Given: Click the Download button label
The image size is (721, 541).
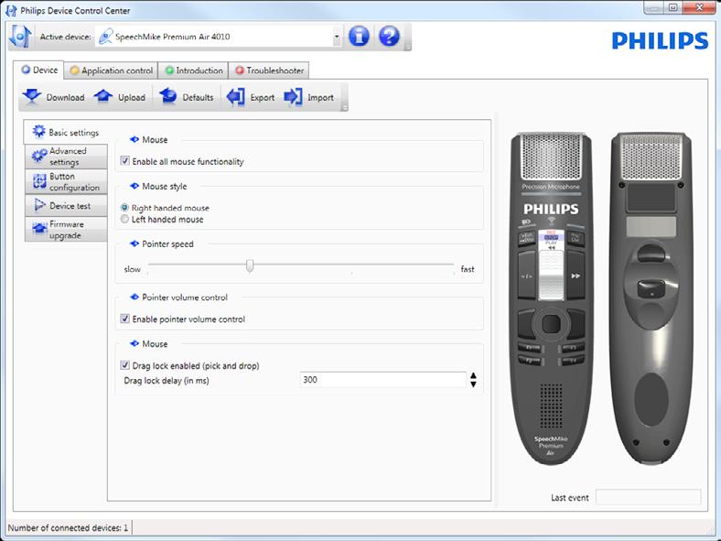Looking at the screenshot, I should pos(65,98).
